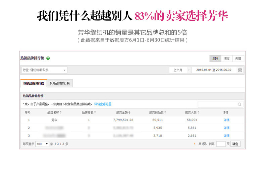Click the 序号 column header

pyautogui.click(x=28, y=112)
